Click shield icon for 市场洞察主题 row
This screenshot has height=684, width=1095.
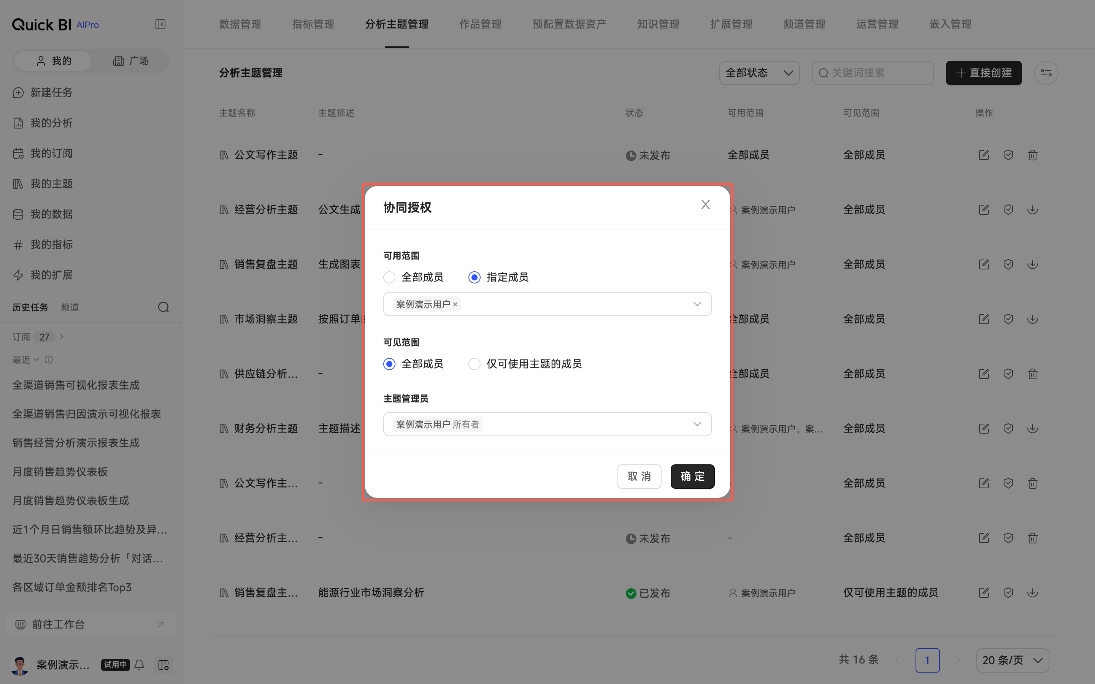tap(1008, 319)
